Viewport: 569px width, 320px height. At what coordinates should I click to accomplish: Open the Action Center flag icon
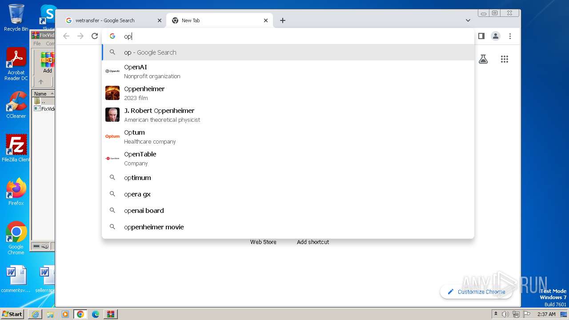point(527,314)
